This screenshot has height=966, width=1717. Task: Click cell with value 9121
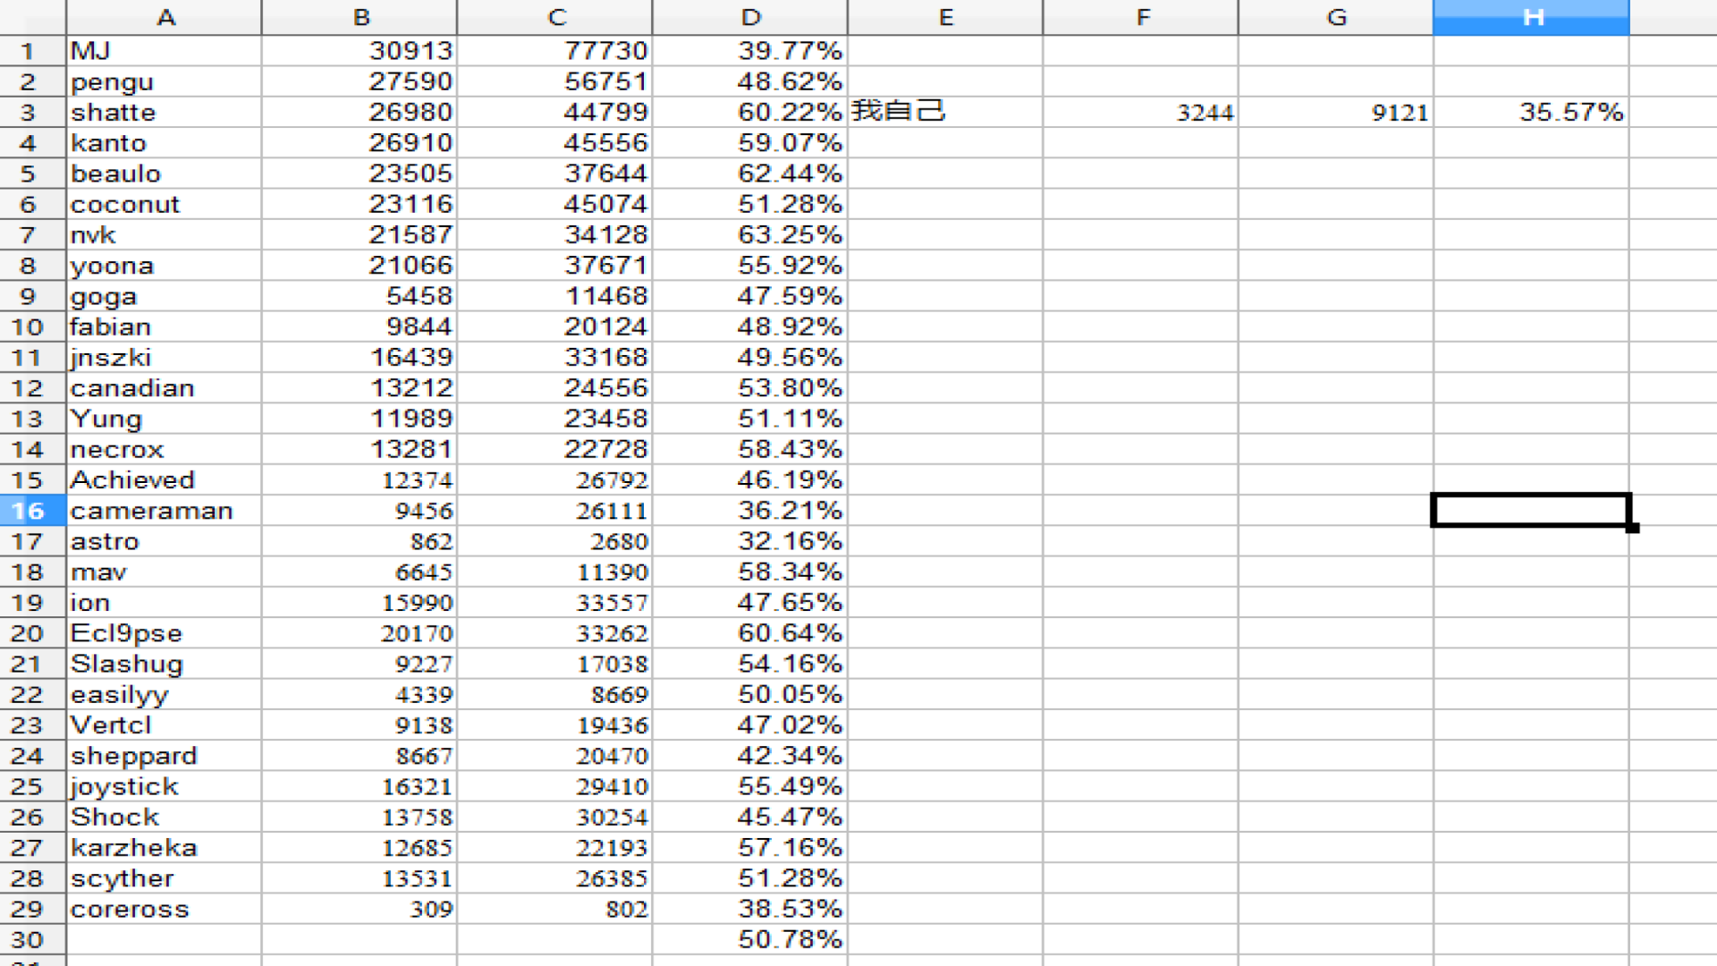click(1336, 113)
